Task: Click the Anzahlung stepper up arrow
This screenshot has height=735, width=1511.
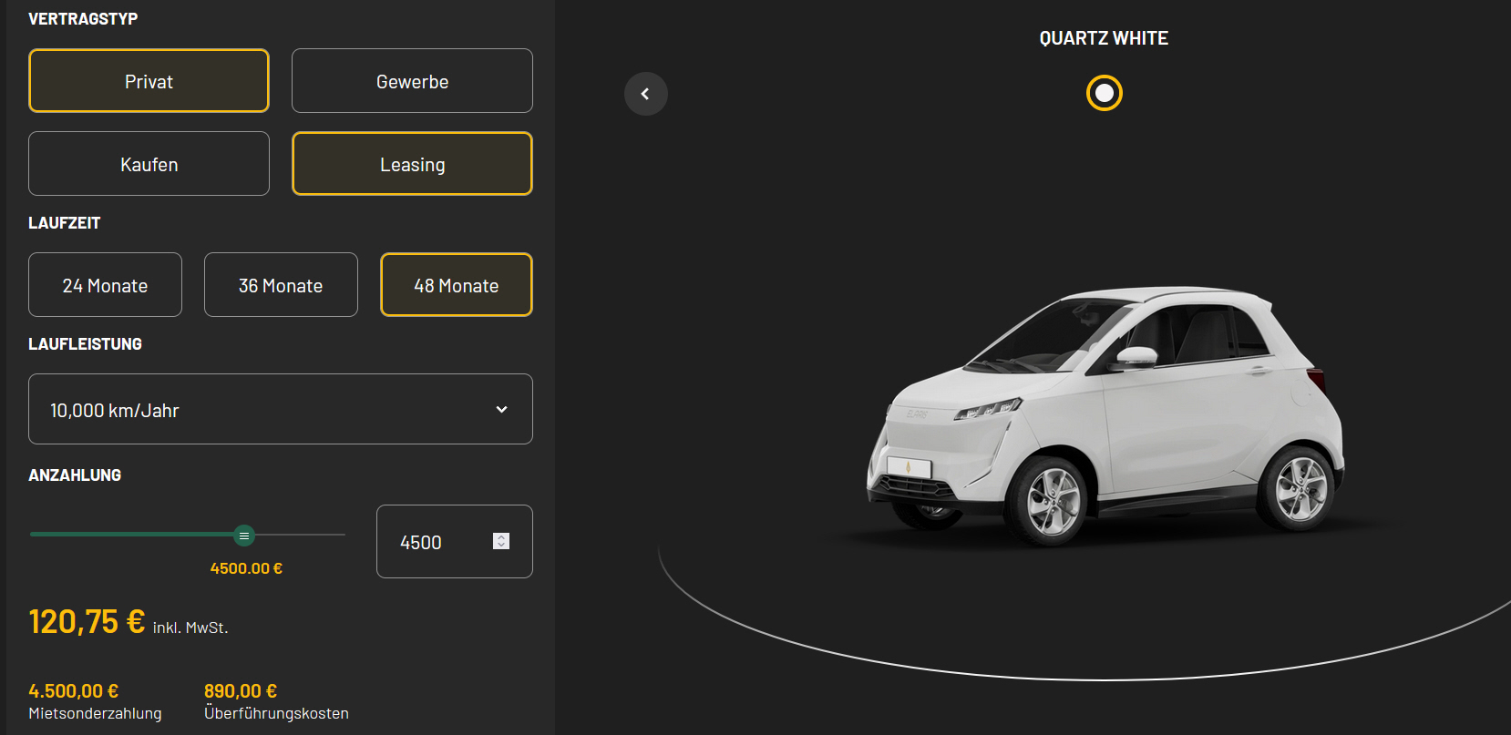Action: pyautogui.click(x=500, y=537)
